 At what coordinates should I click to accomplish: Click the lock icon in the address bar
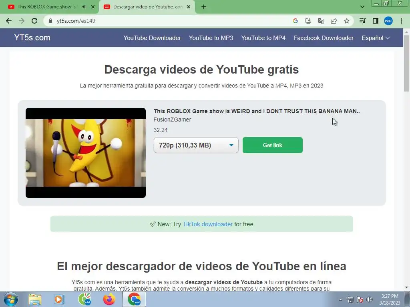[50, 21]
